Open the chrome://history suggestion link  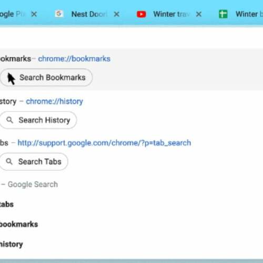point(54,102)
